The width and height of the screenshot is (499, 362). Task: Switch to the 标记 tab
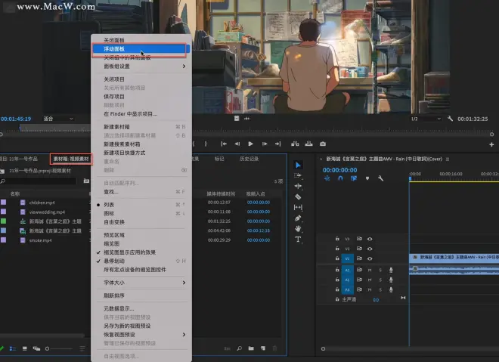pyautogui.click(x=219, y=159)
